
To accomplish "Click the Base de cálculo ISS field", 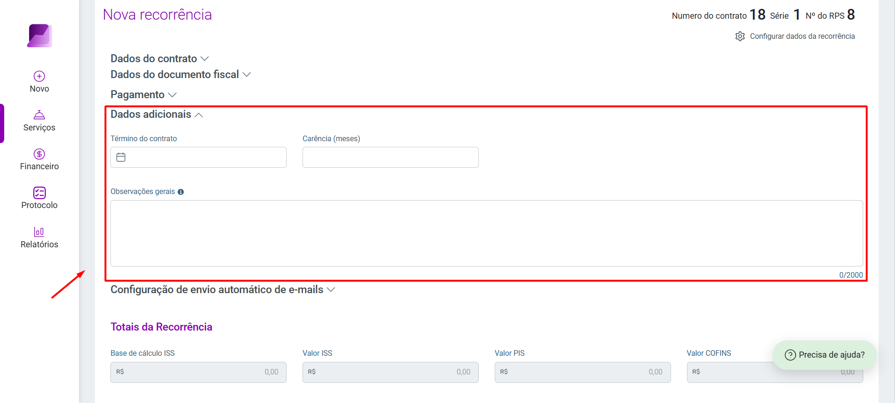I will click(x=198, y=372).
